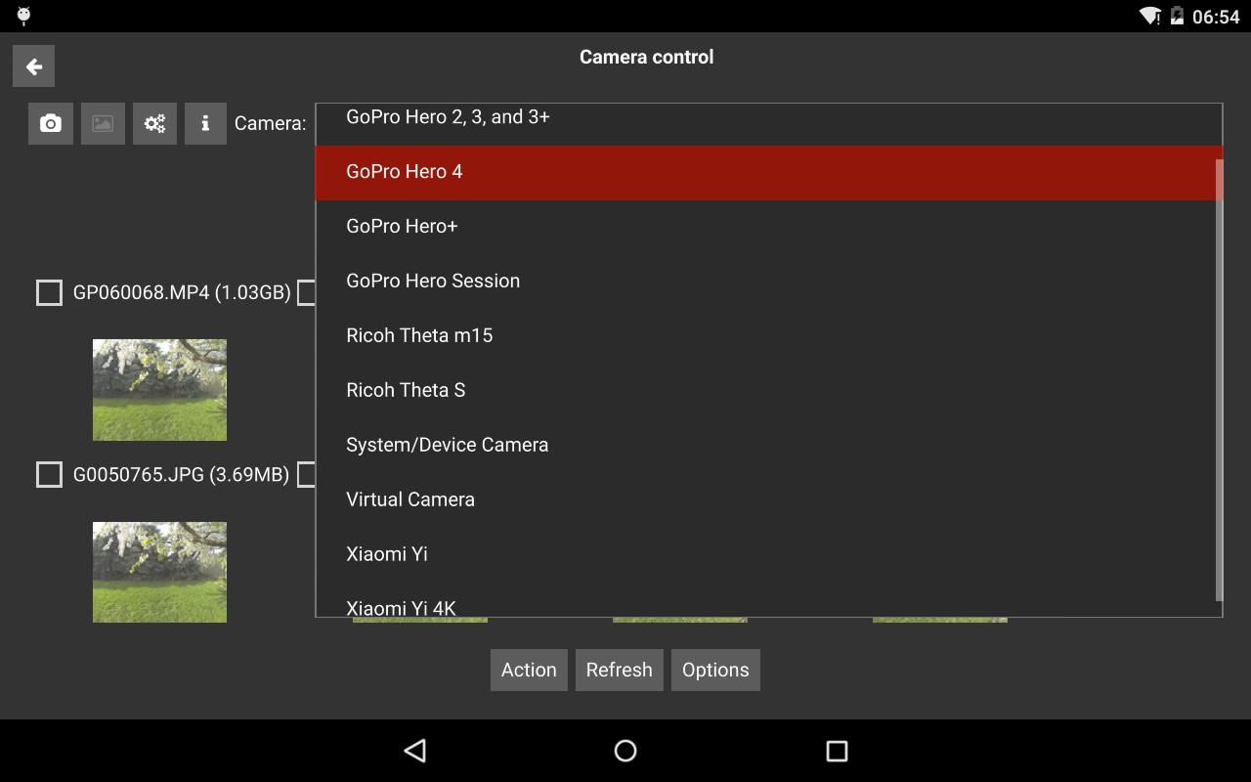Tap Android recent apps button
This screenshot has width=1251, height=782.
tap(837, 751)
